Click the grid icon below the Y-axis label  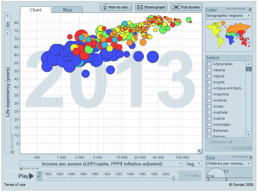[13, 152]
